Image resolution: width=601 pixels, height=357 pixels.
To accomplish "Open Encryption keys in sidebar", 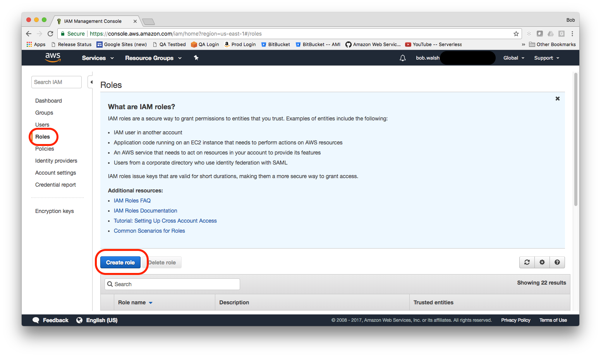I will point(54,211).
